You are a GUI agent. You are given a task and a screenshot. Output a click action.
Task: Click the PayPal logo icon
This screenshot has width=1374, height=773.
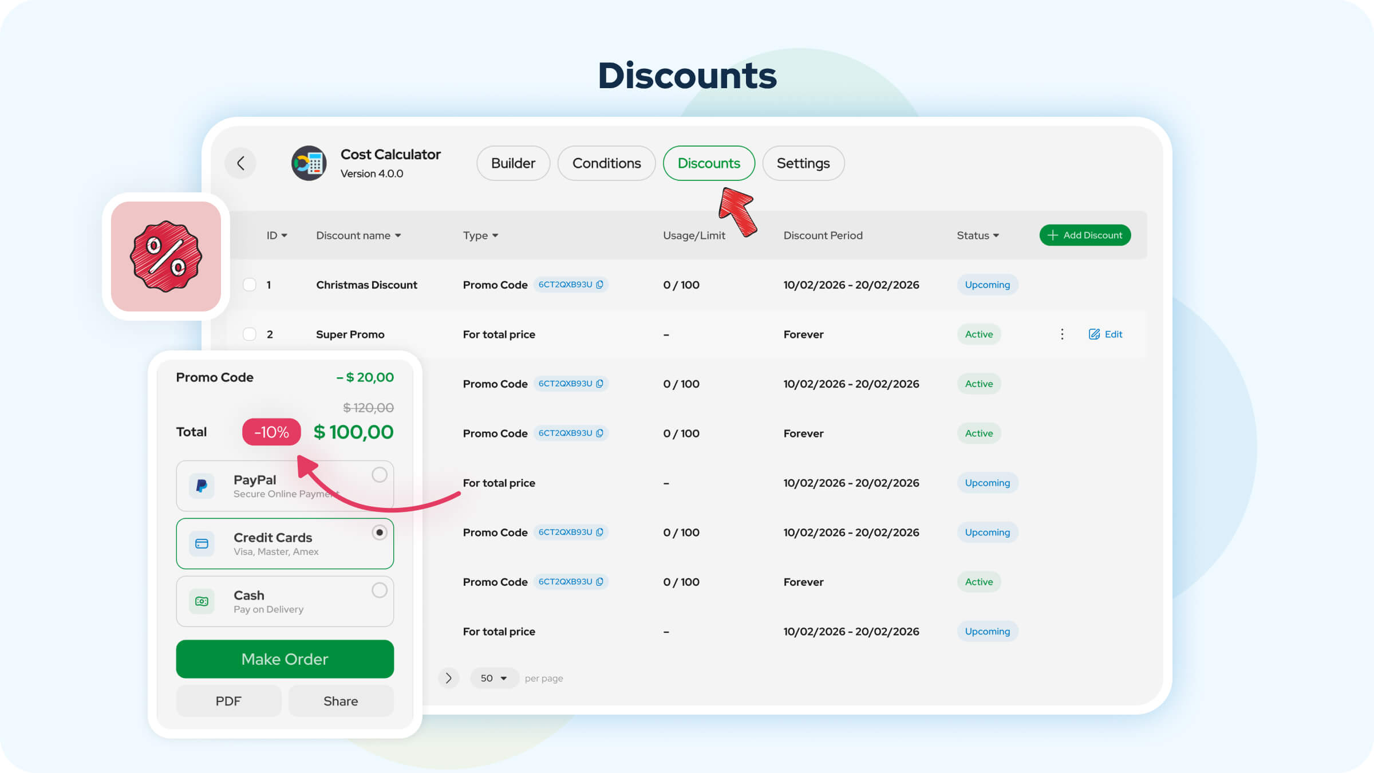pos(202,486)
